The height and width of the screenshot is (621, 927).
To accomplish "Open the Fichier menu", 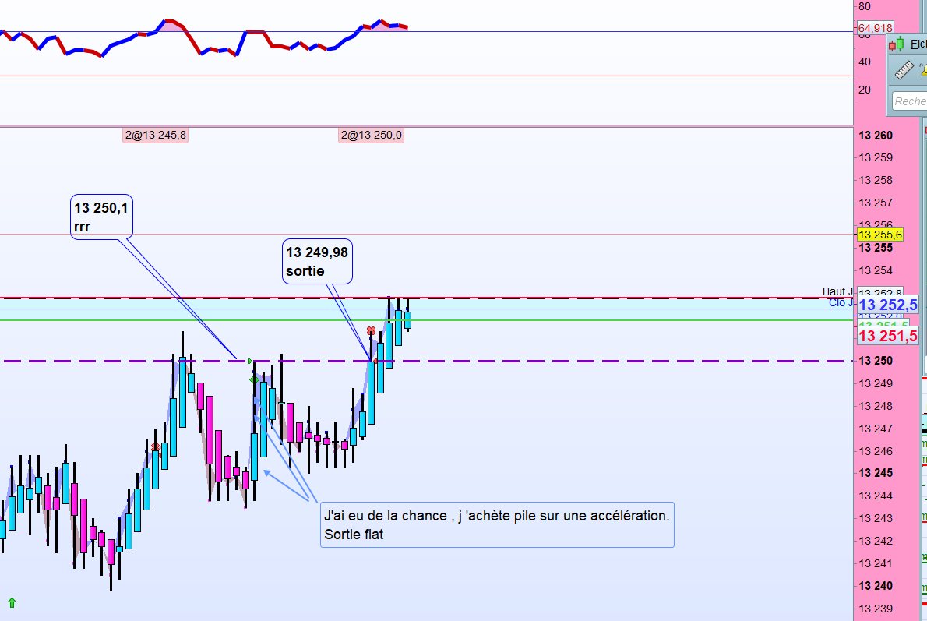I will coord(918,44).
